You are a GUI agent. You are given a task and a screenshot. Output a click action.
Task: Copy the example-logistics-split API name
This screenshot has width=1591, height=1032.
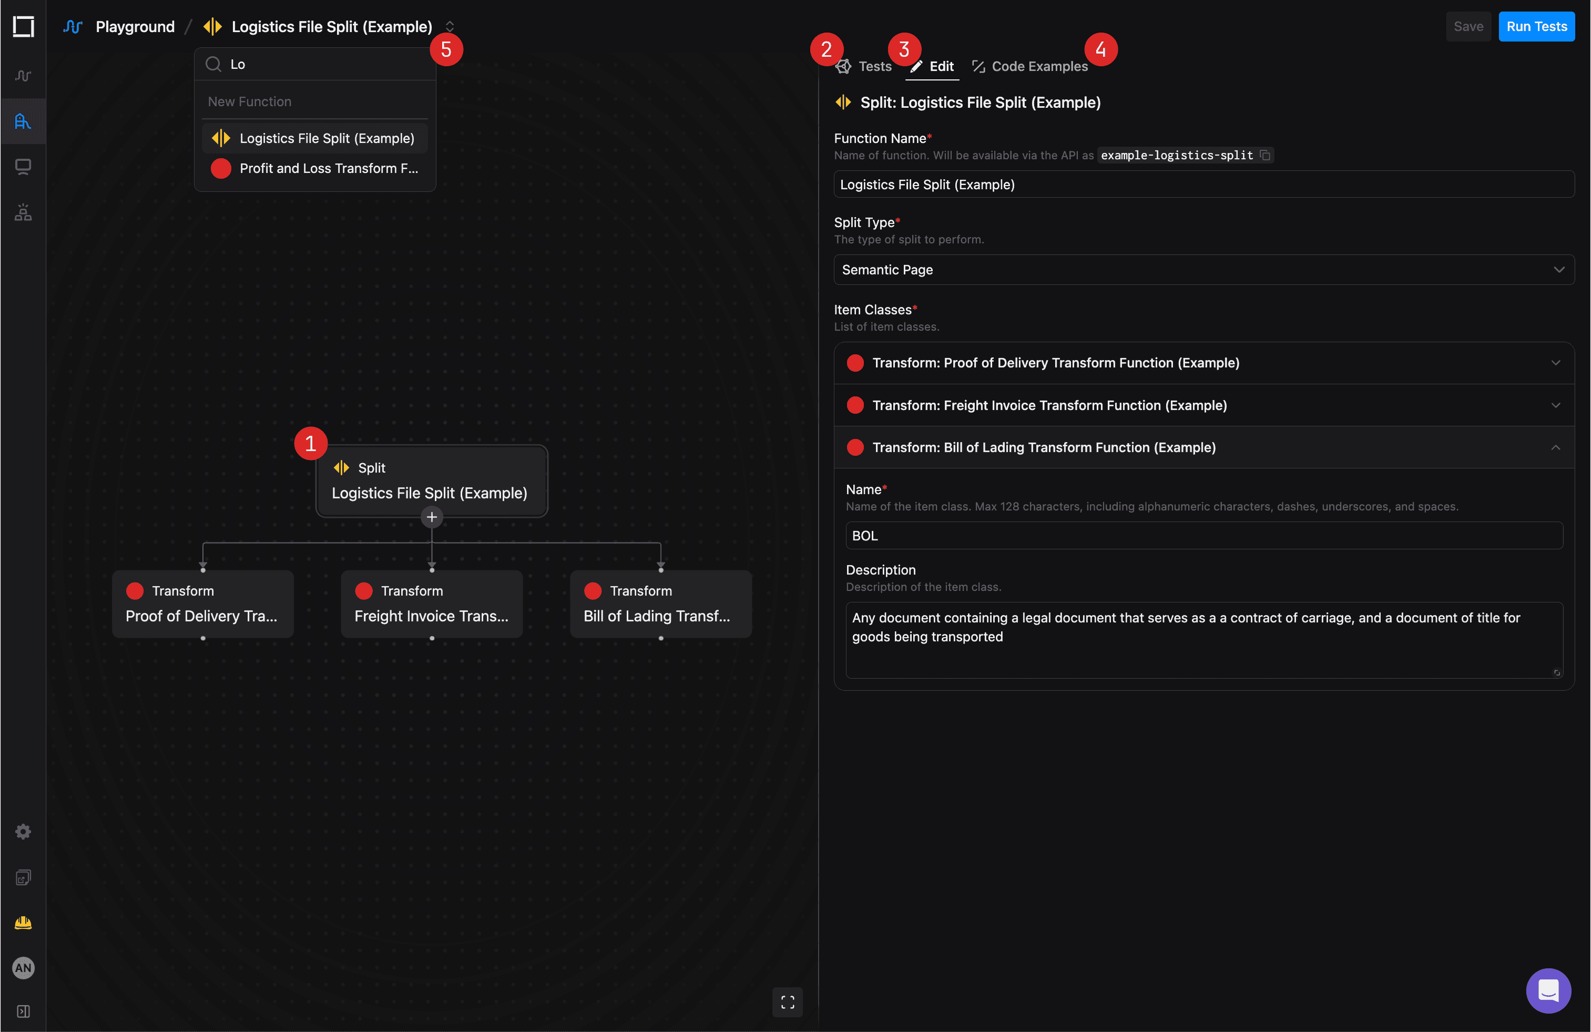coord(1265,155)
